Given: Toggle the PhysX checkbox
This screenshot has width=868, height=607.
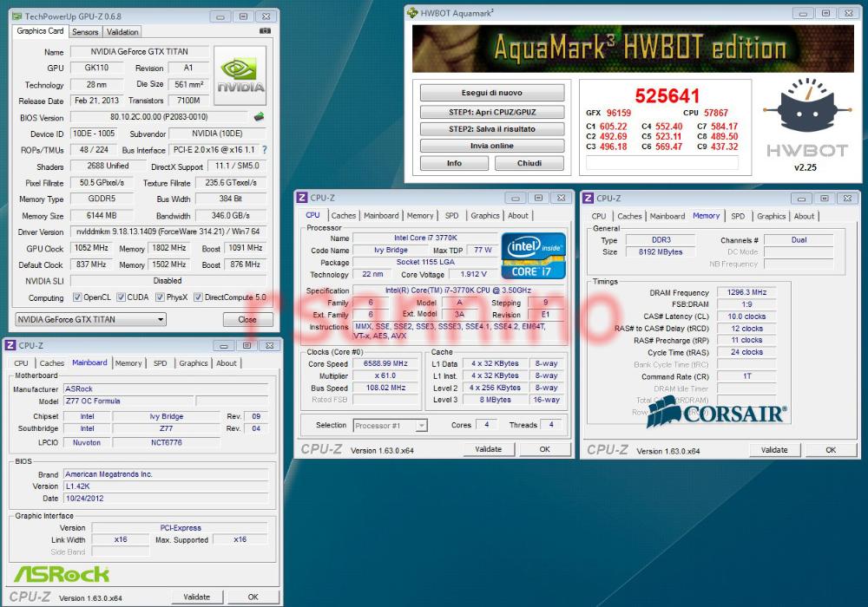Looking at the screenshot, I should click(x=160, y=297).
